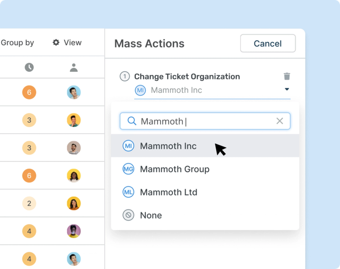Select the ML Mammoth Ltd icon
Screen dimensions: 340x269
click(x=129, y=192)
